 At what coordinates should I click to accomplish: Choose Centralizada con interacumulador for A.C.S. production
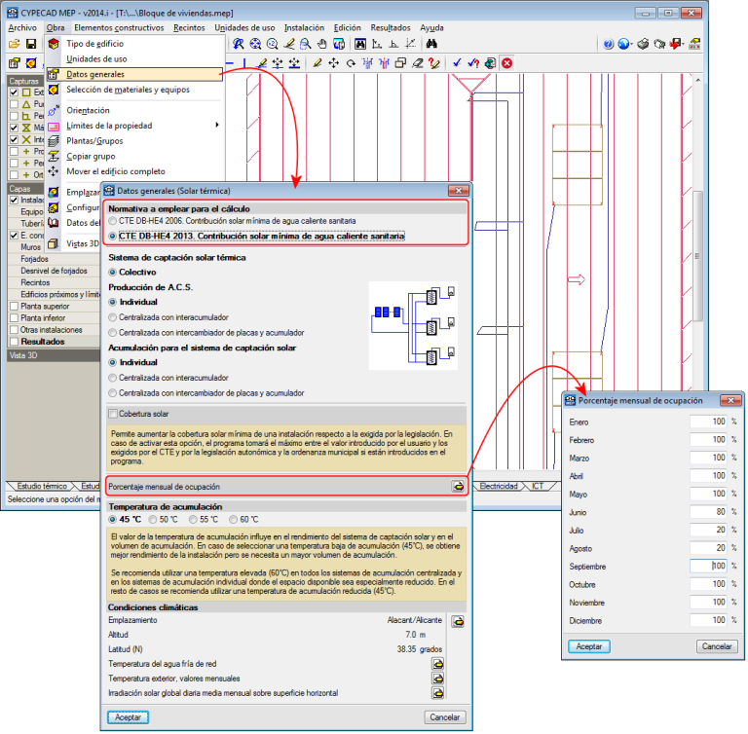pos(113,317)
